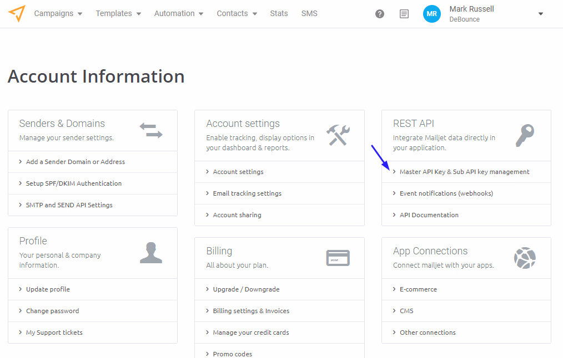Click the Mailjet paper plane logo
Screen dimensions: 563x358
pyautogui.click(x=17, y=13)
